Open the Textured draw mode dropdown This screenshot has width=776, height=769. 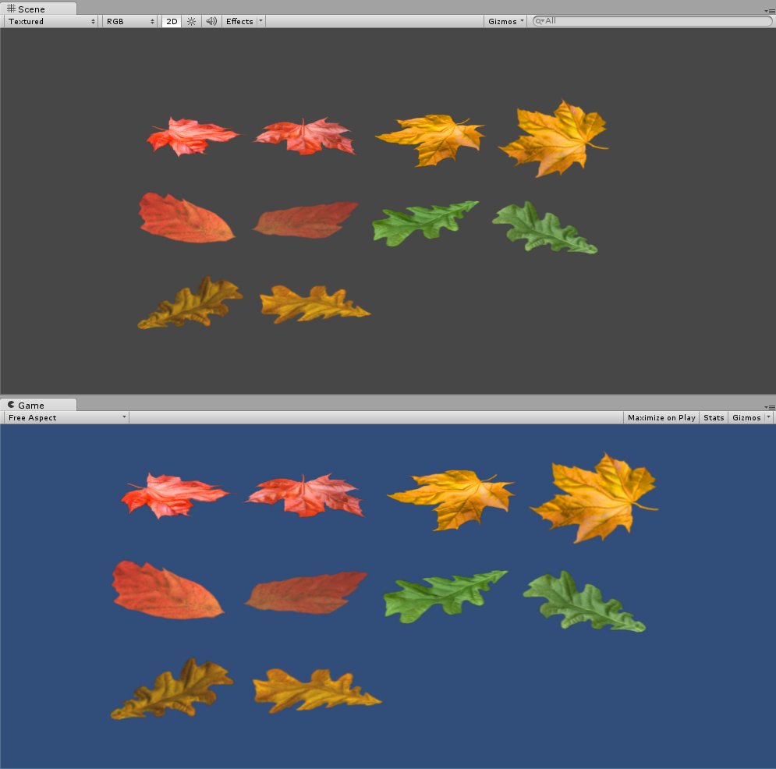click(48, 21)
